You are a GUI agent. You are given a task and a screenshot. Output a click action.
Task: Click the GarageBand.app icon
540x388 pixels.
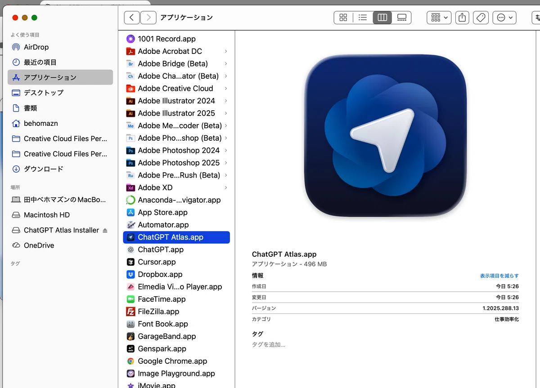130,336
